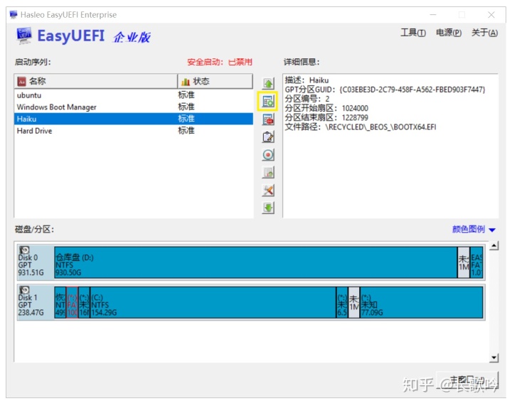Sort by 状态 column header
The height and width of the screenshot is (406, 512).
click(215, 81)
